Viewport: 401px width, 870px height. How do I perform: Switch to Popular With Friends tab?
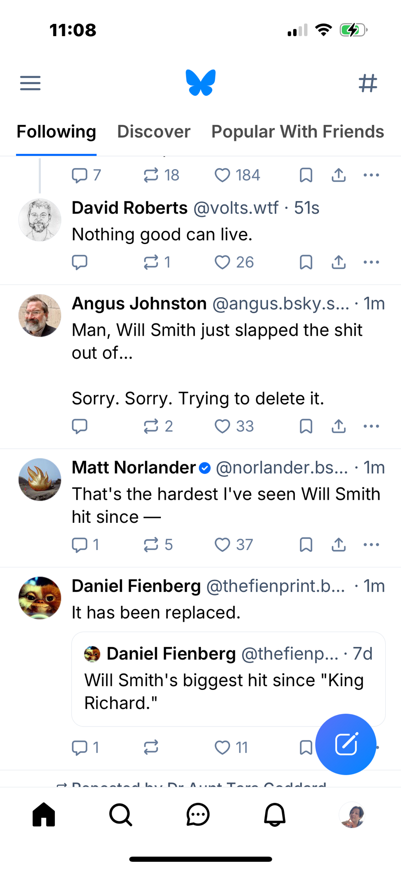297,131
